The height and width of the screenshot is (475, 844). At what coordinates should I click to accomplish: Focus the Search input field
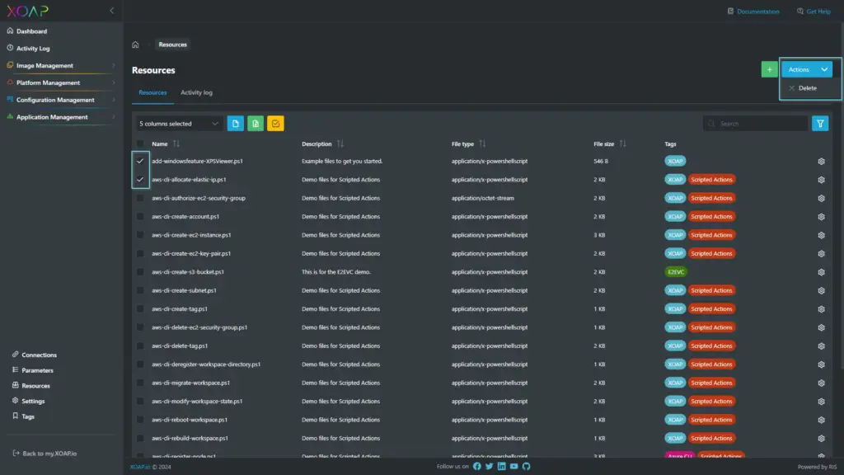click(x=755, y=124)
